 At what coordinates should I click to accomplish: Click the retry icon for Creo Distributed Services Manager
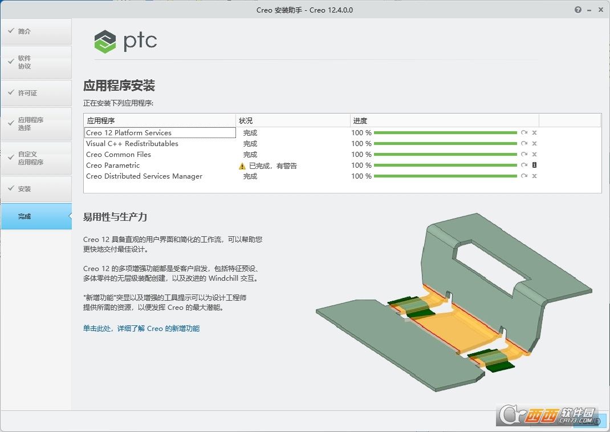point(524,176)
